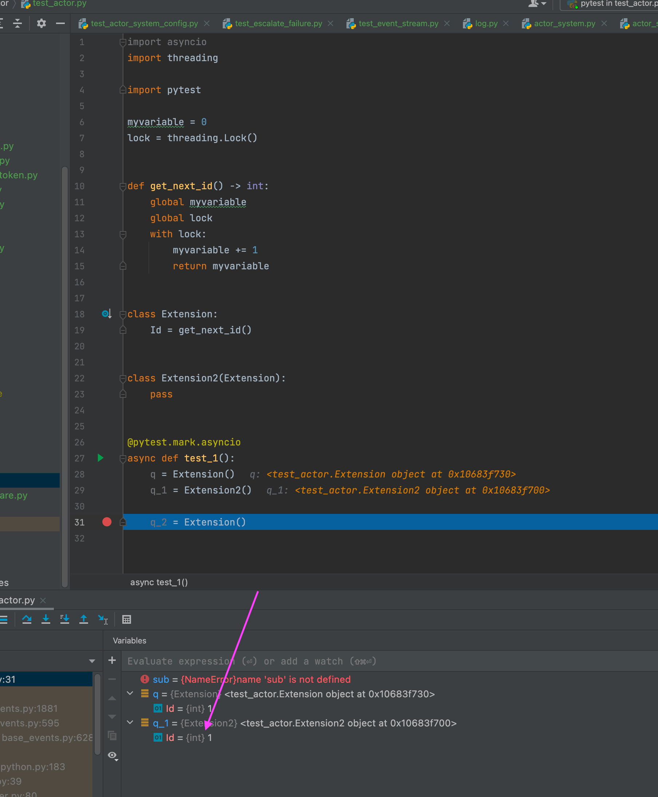Click test_actor.py in the navigation breadcrumb

click(x=60, y=4)
